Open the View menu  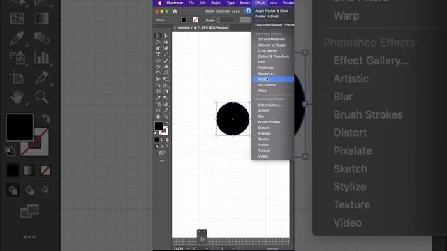point(273,3)
